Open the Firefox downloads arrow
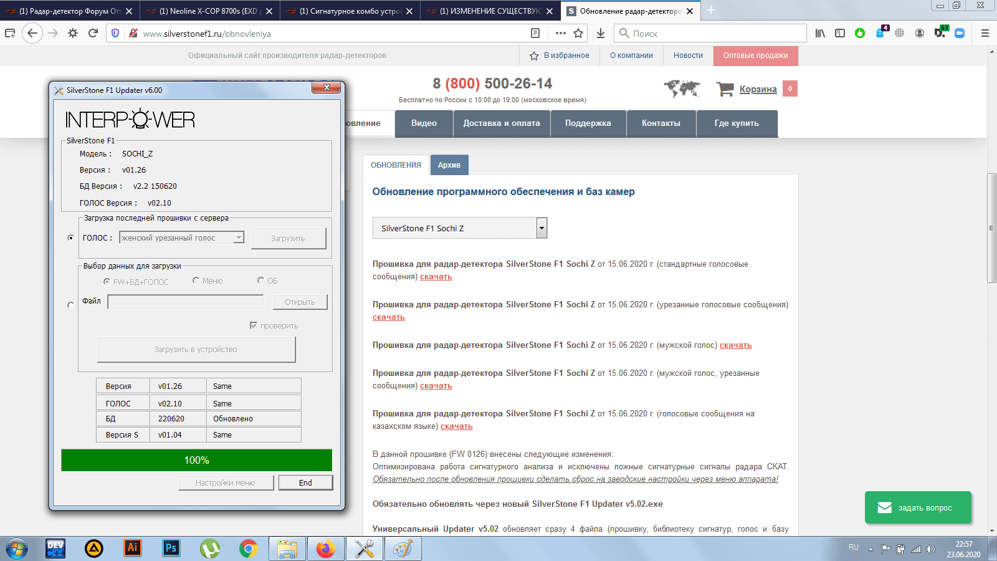This screenshot has height=561, width=997. pyautogui.click(x=600, y=33)
